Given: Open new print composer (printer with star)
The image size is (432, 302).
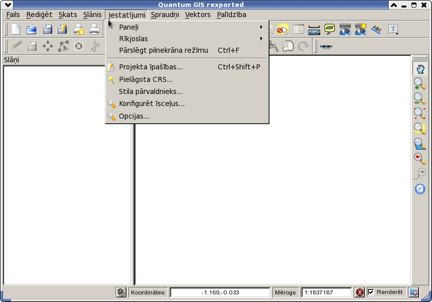Looking at the screenshot, I should (79, 29).
